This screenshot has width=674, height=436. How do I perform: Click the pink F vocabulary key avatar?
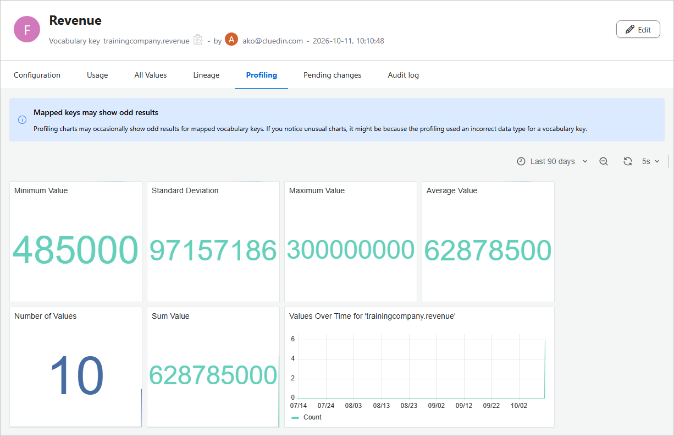pyautogui.click(x=27, y=30)
